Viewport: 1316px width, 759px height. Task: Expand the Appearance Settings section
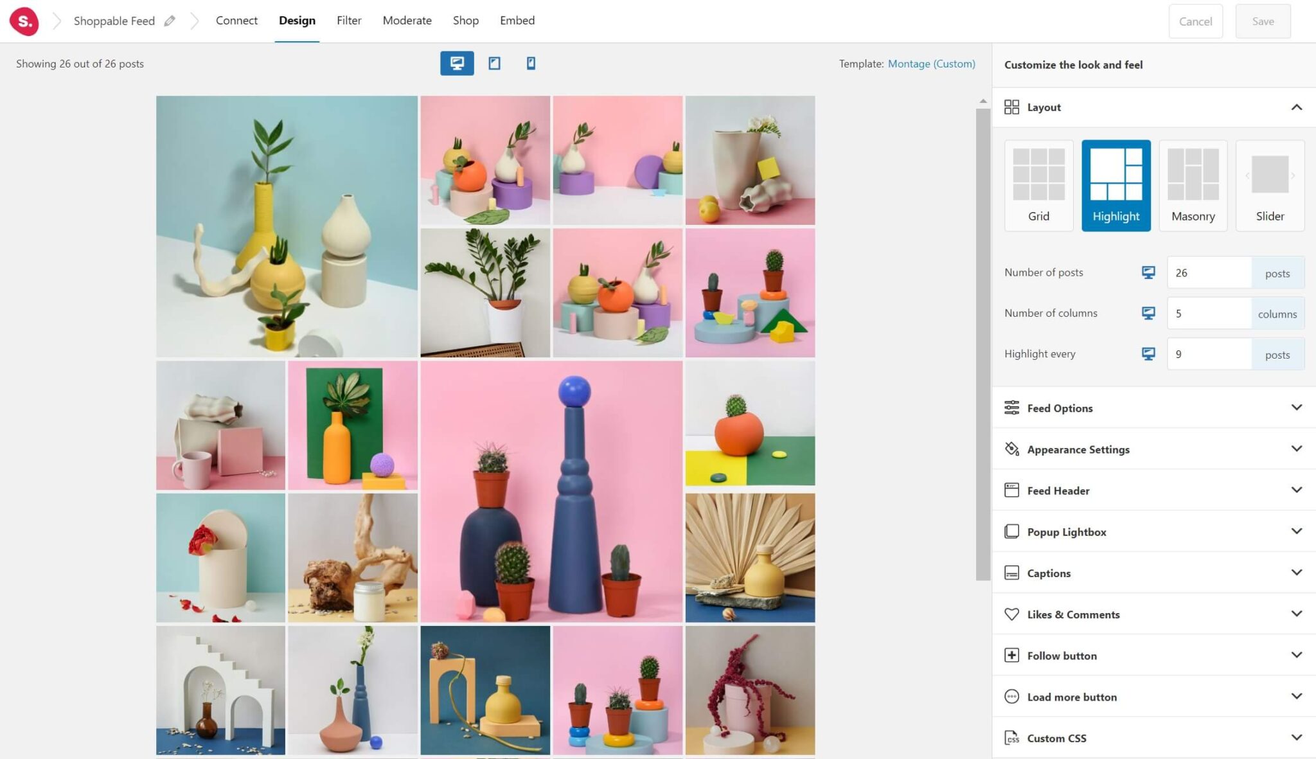[1153, 449]
